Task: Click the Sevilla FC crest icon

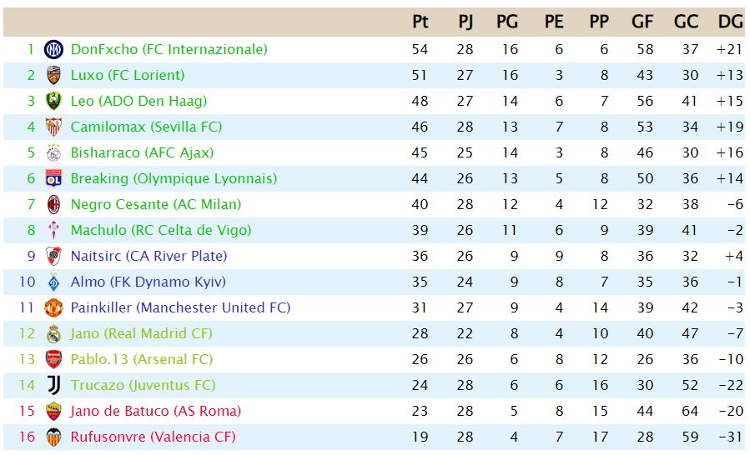Action: point(53,127)
